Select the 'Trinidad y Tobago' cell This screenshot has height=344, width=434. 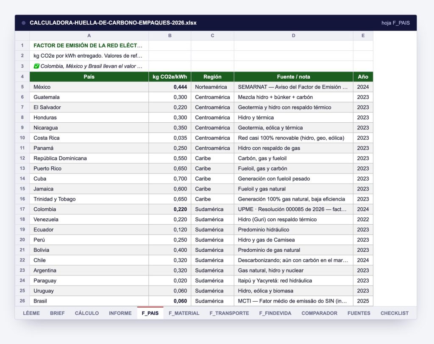click(x=89, y=199)
